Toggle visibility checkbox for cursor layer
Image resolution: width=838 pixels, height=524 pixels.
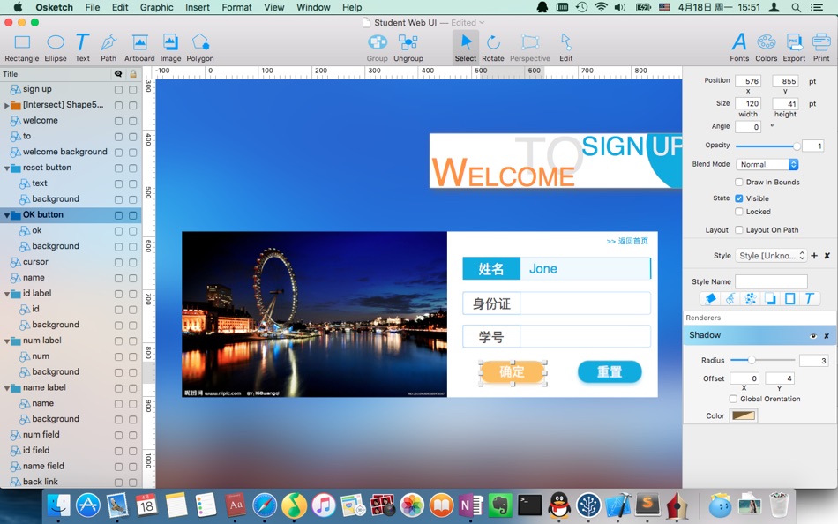(118, 263)
